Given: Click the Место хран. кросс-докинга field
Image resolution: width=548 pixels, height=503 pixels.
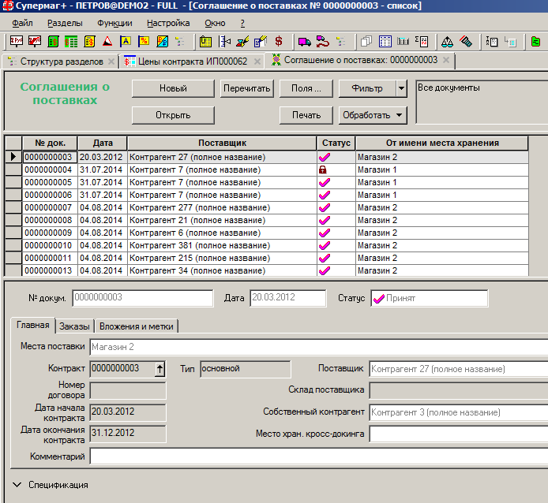Looking at the screenshot, I should (x=459, y=434).
